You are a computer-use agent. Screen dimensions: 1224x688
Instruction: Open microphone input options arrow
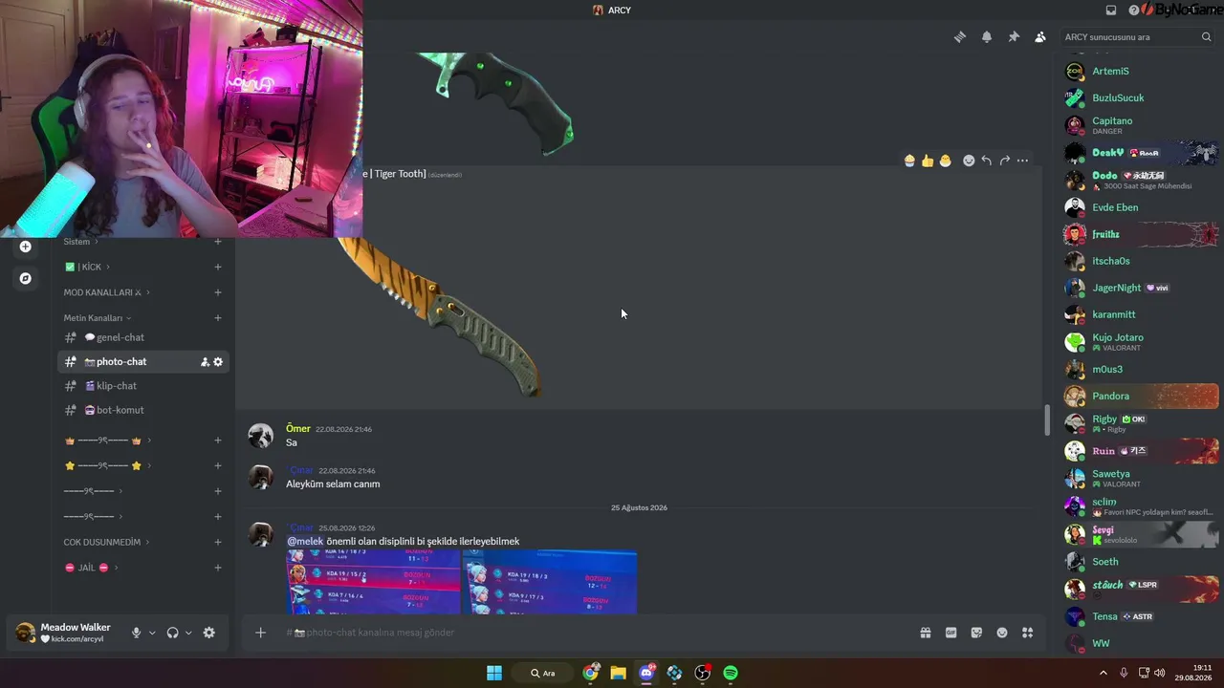[x=152, y=633]
